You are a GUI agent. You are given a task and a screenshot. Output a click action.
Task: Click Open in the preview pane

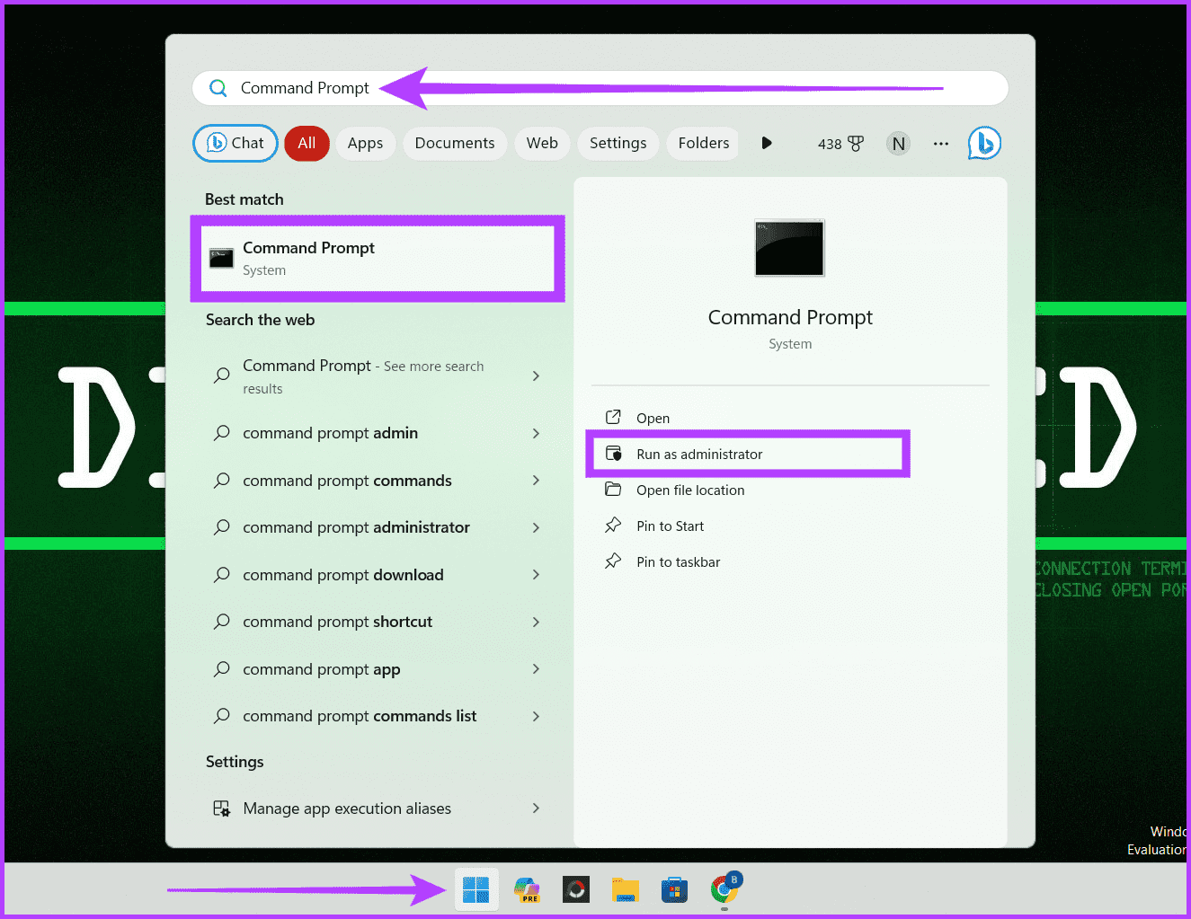click(x=653, y=418)
